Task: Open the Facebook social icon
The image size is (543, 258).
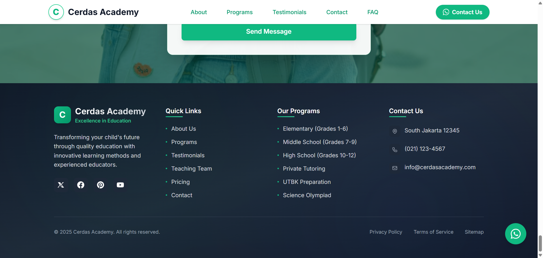Action: point(81,185)
